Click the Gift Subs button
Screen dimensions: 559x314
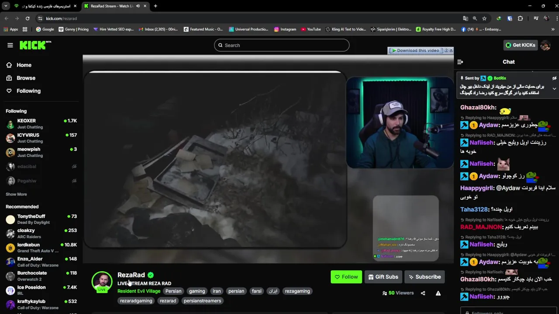coord(383,277)
